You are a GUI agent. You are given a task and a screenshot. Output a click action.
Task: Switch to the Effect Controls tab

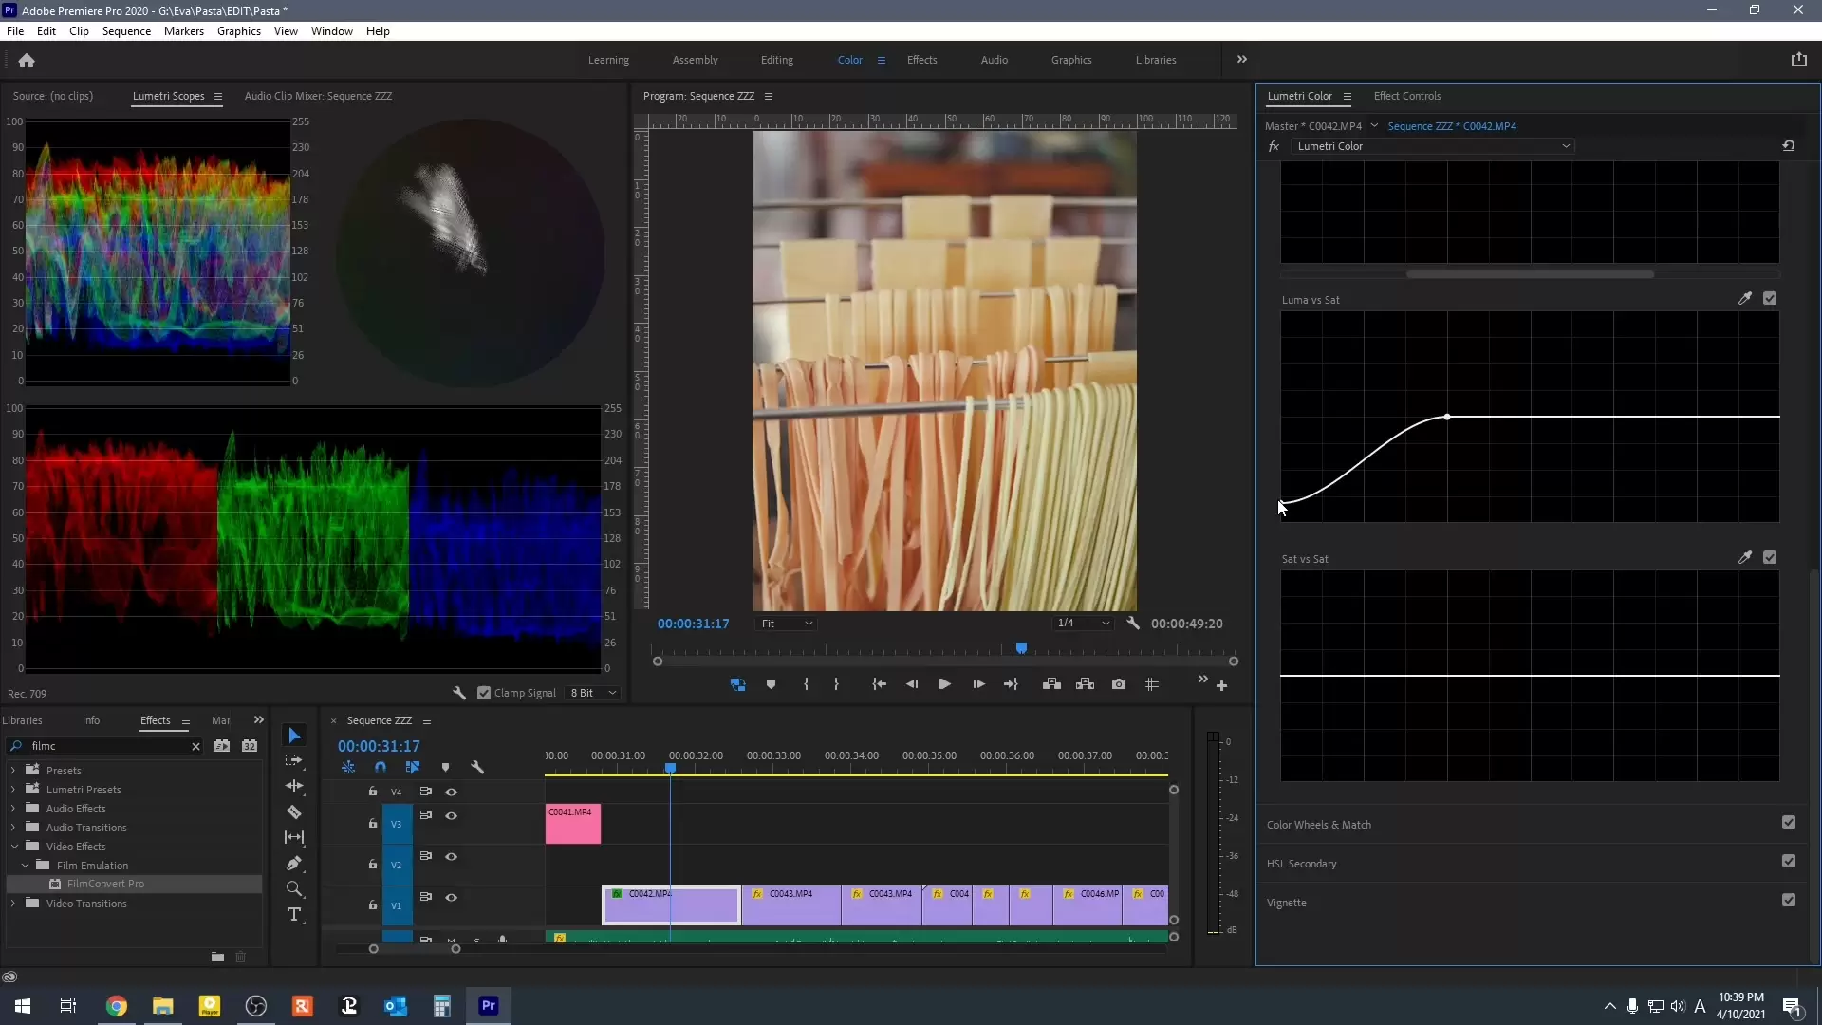point(1406,96)
